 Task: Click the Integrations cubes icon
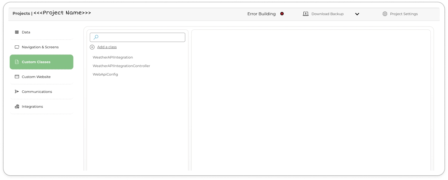17,107
